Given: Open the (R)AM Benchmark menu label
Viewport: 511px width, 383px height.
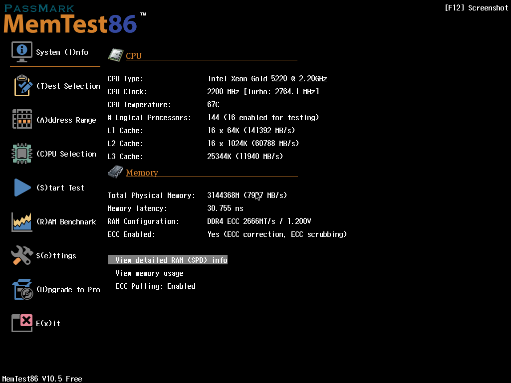Looking at the screenshot, I should [66, 222].
